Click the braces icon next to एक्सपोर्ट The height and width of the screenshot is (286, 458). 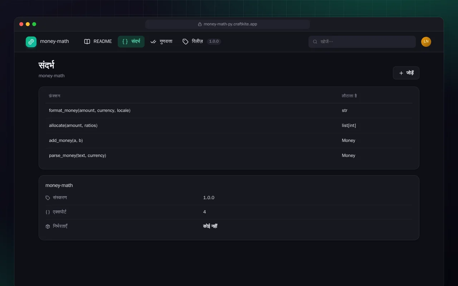(48, 212)
